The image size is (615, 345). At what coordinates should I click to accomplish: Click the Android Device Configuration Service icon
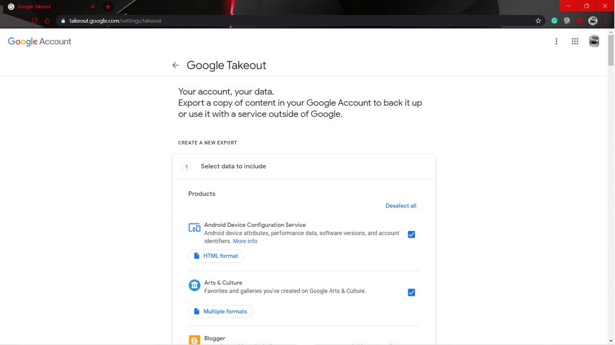(194, 227)
